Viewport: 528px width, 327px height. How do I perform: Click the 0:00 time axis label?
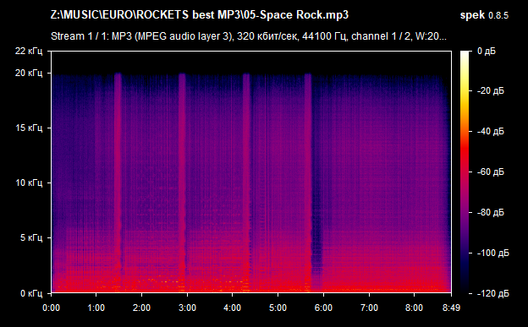[x=51, y=308]
